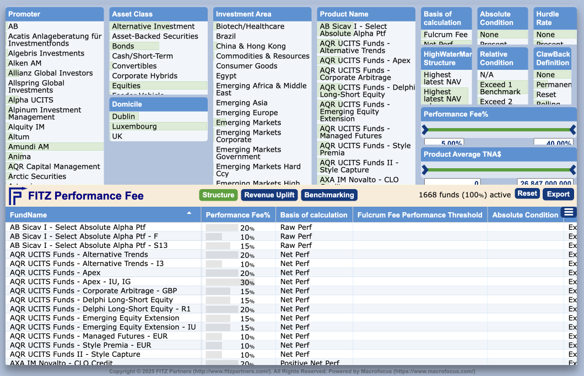The width and height of the screenshot is (584, 376).
Task: Open the hamburger column menu
Action: coord(569,213)
